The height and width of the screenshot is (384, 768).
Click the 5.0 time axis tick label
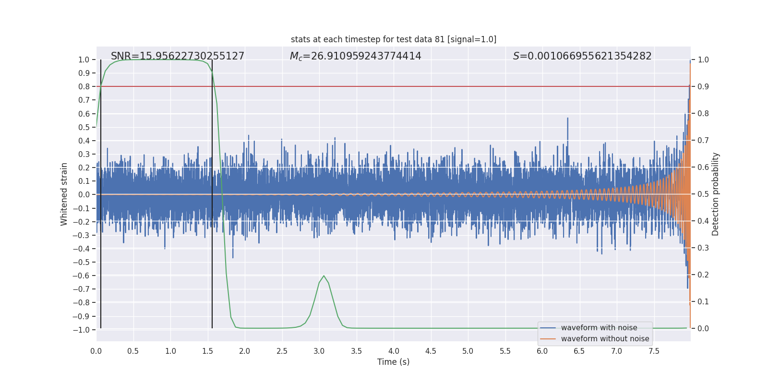(468, 351)
